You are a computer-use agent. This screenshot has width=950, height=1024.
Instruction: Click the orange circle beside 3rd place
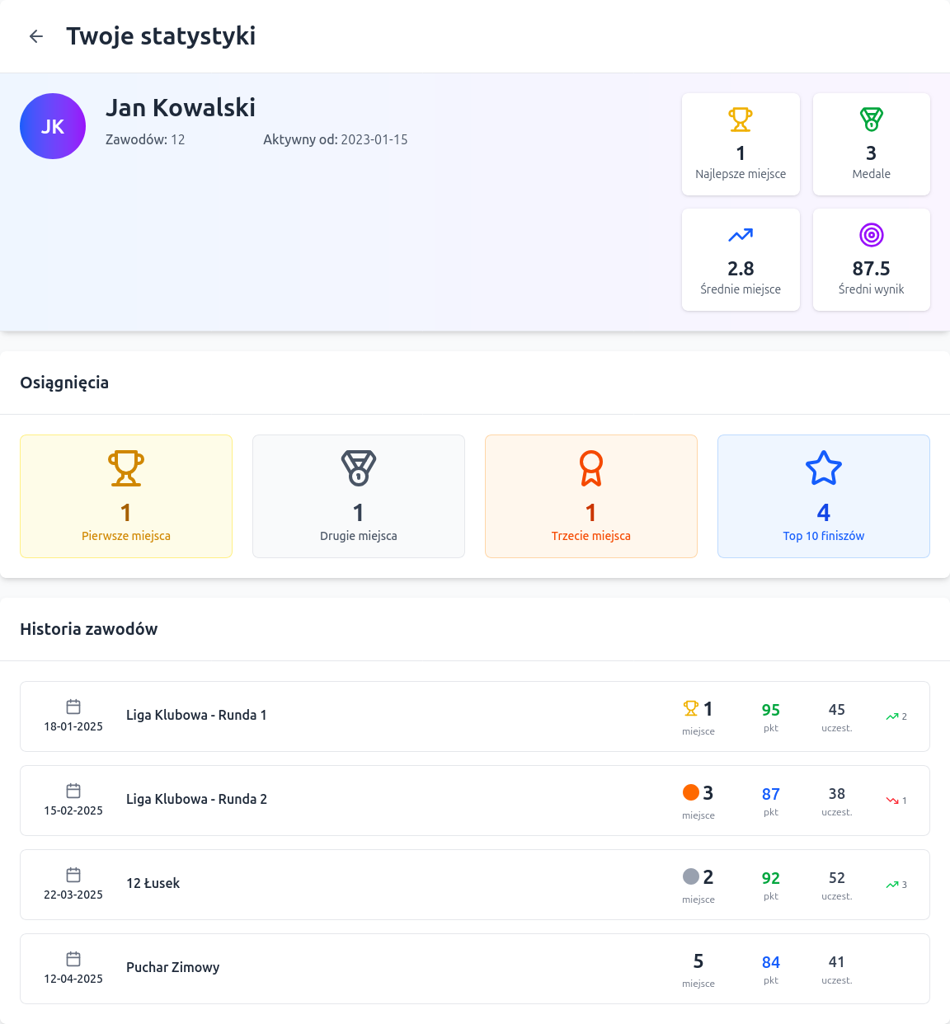[x=691, y=792]
